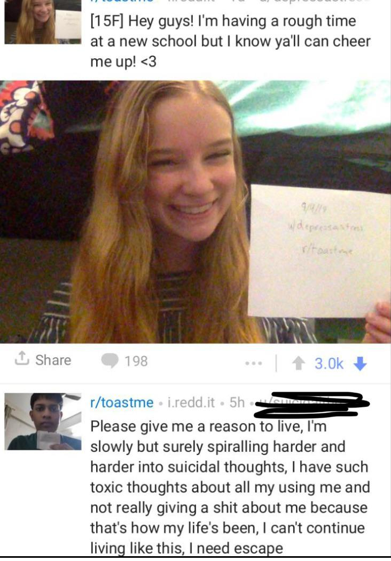The height and width of the screenshot is (561, 391).
Task: Open the post titled 'Hey guys! I'm having a rough time'
Action: (231, 41)
